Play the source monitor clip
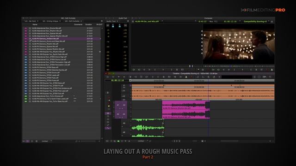This screenshot has width=296, height=166. 163,70
